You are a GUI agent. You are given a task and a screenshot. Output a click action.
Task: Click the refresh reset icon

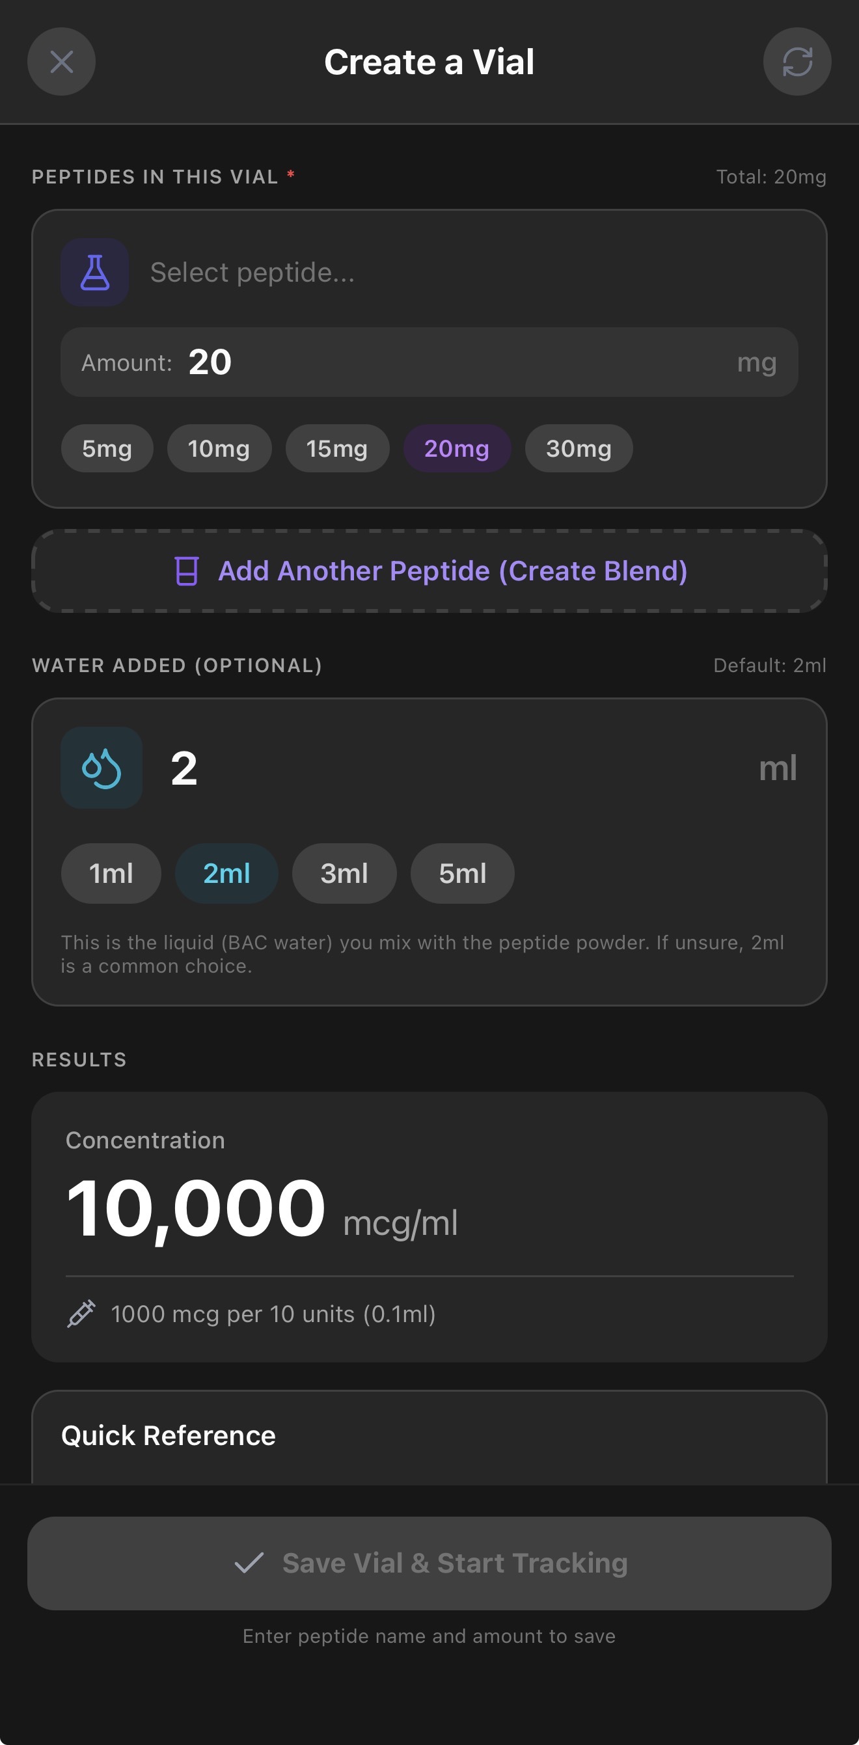tap(797, 62)
